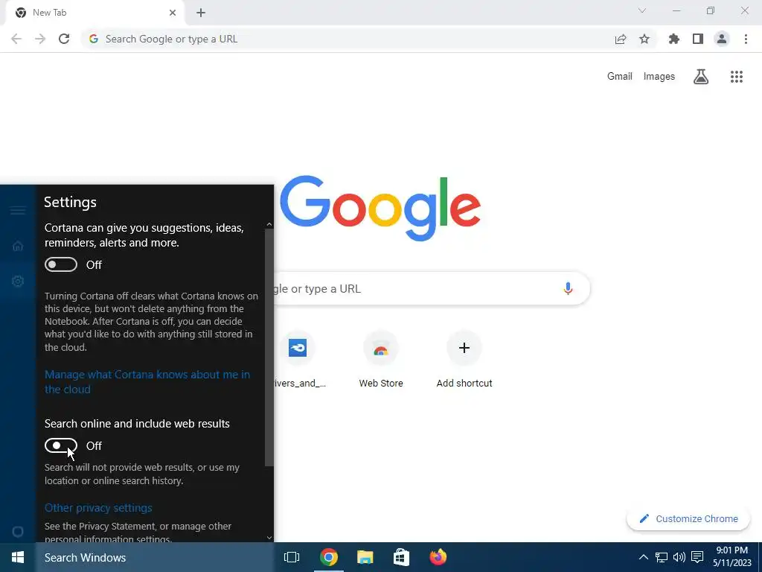The width and height of the screenshot is (762, 572).
Task: Click the Chrome back arrow
Action: click(16, 39)
